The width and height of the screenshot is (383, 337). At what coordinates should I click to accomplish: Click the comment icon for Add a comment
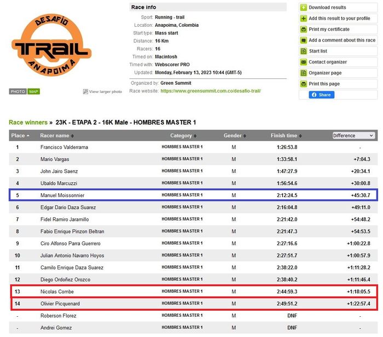(304, 40)
